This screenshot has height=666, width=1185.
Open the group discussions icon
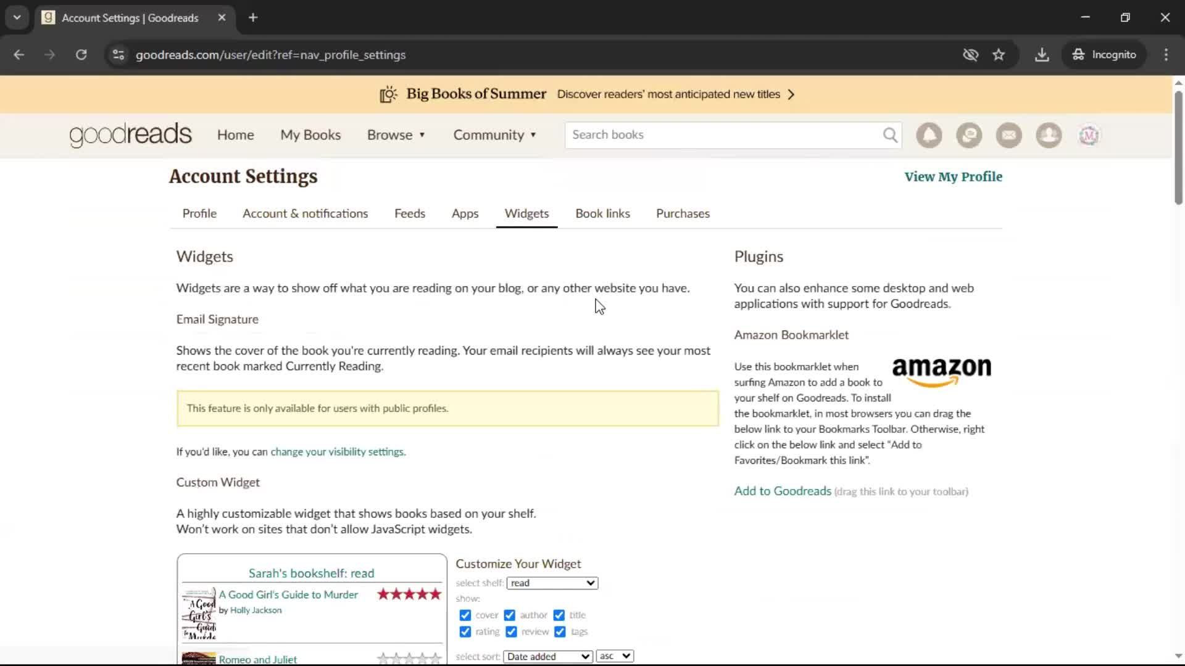[x=969, y=135]
